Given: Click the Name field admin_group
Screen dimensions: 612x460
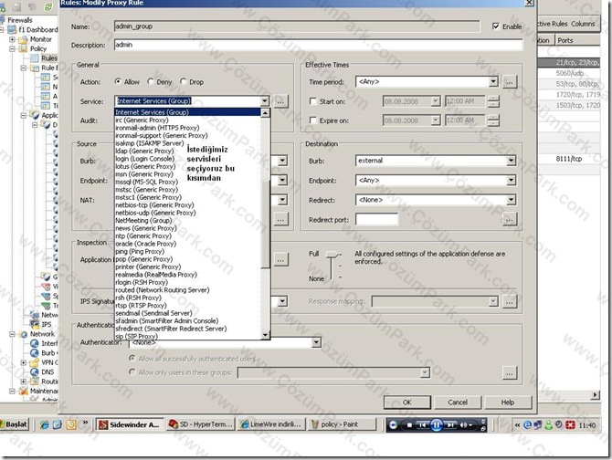Looking at the screenshot, I should click(x=297, y=26).
